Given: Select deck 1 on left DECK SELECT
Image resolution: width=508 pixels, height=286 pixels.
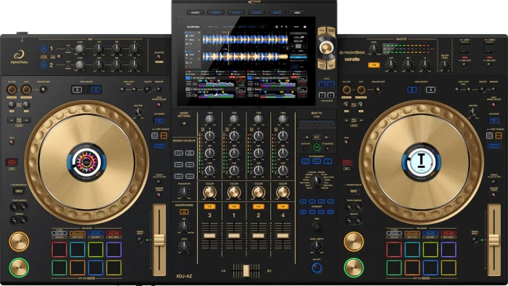Looking at the screenshot, I should [96, 90].
